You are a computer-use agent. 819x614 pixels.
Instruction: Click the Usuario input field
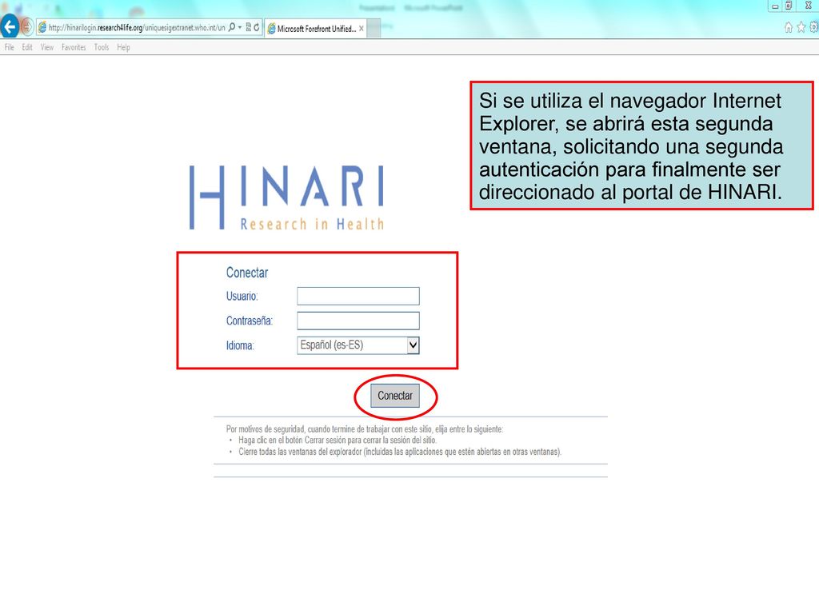pyautogui.click(x=358, y=296)
